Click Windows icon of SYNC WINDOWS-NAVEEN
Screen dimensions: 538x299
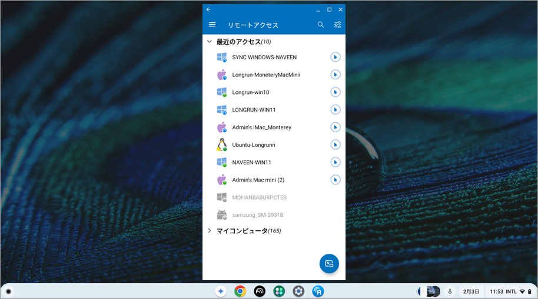pyautogui.click(x=222, y=57)
